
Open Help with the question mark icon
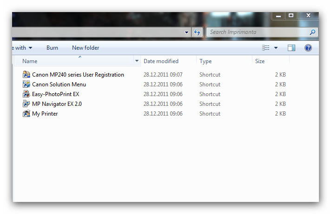tap(308, 48)
